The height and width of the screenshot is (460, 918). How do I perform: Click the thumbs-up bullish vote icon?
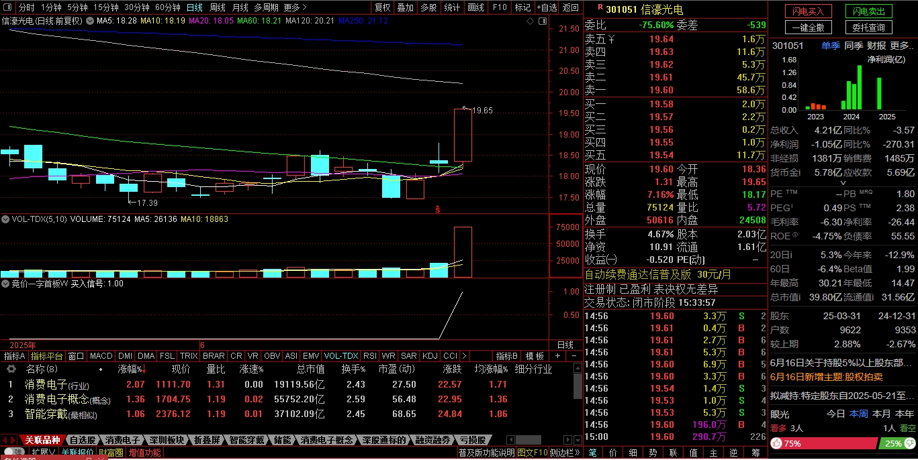(x=777, y=443)
